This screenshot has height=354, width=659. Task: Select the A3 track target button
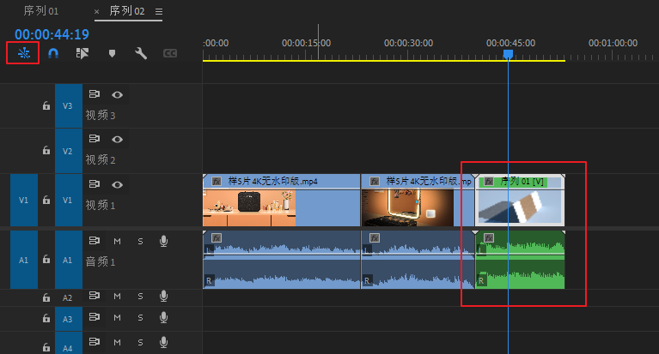pos(68,320)
